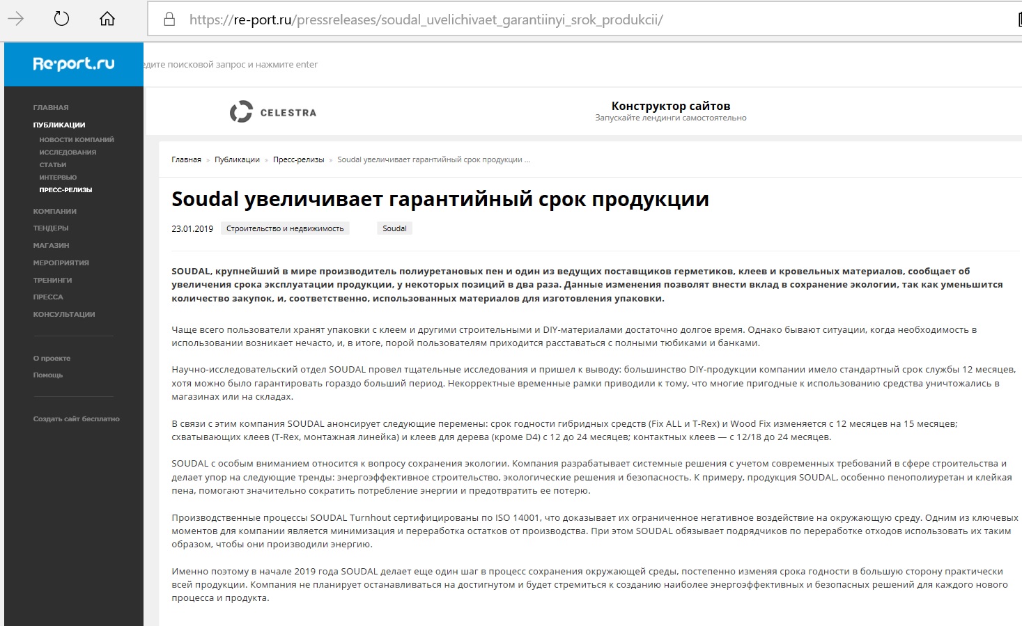The image size is (1022, 626).
Task: Go to Пресс-релизы in breadcrumbs
Action: pyautogui.click(x=299, y=159)
